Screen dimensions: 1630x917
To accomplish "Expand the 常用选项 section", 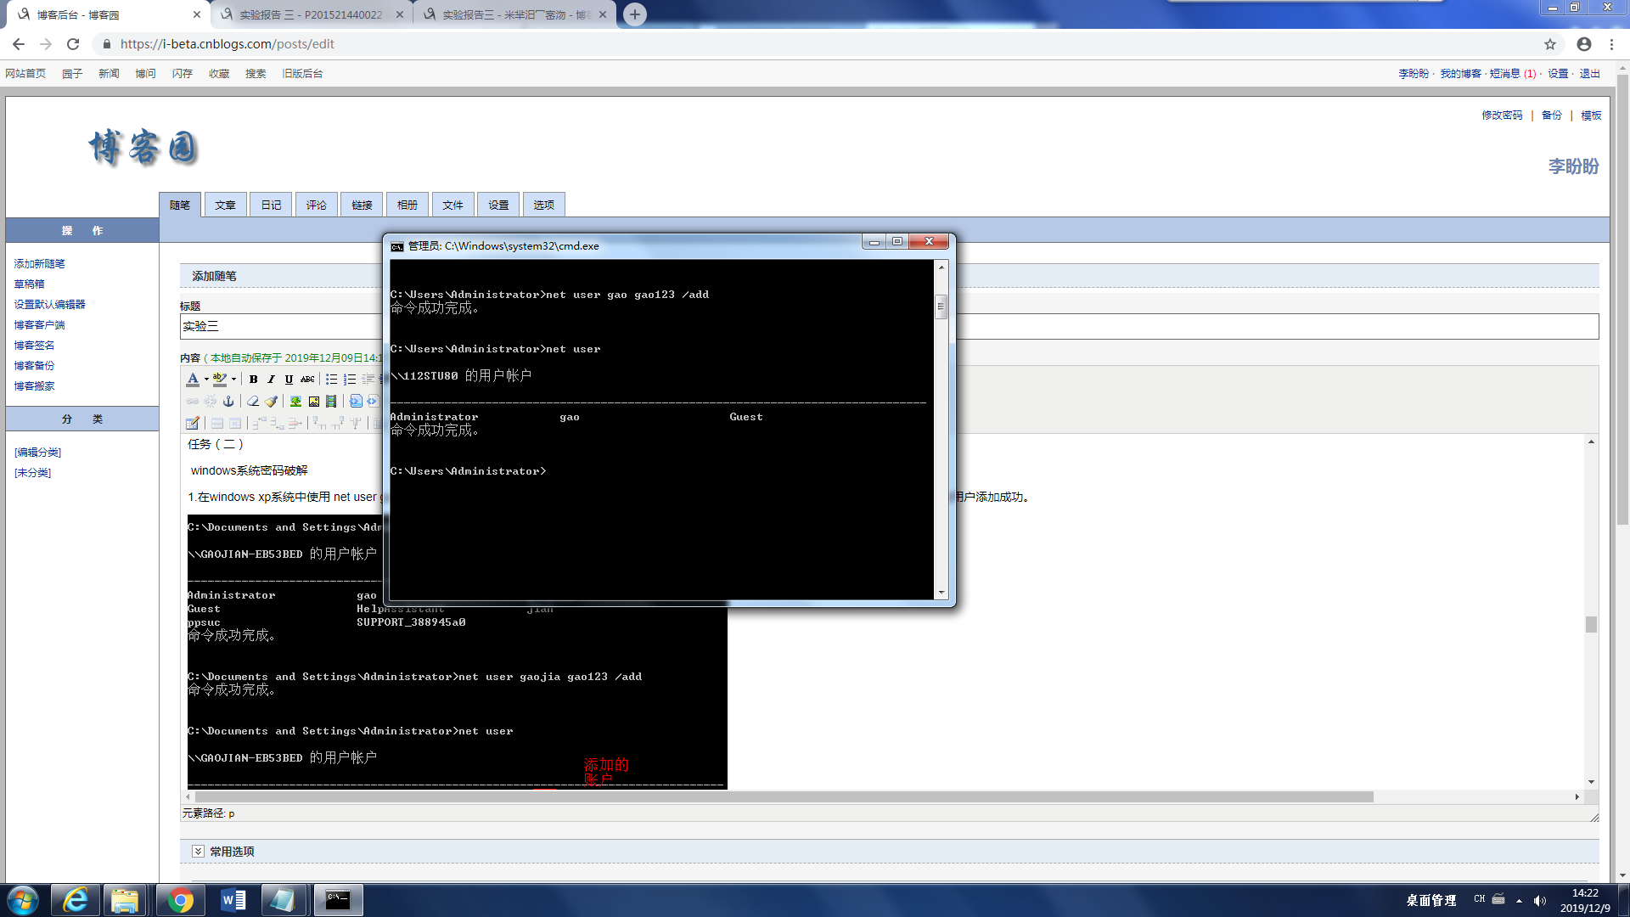I will click(198, 851).
